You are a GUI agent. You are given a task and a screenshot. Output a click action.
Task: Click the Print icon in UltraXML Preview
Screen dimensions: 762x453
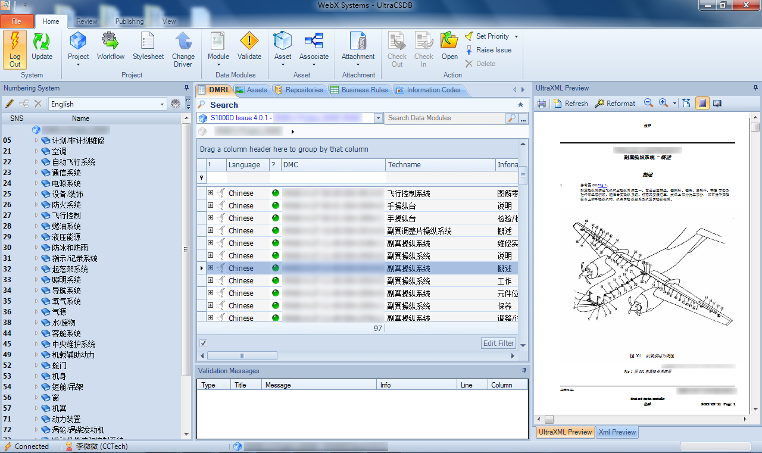click(542, 104)
